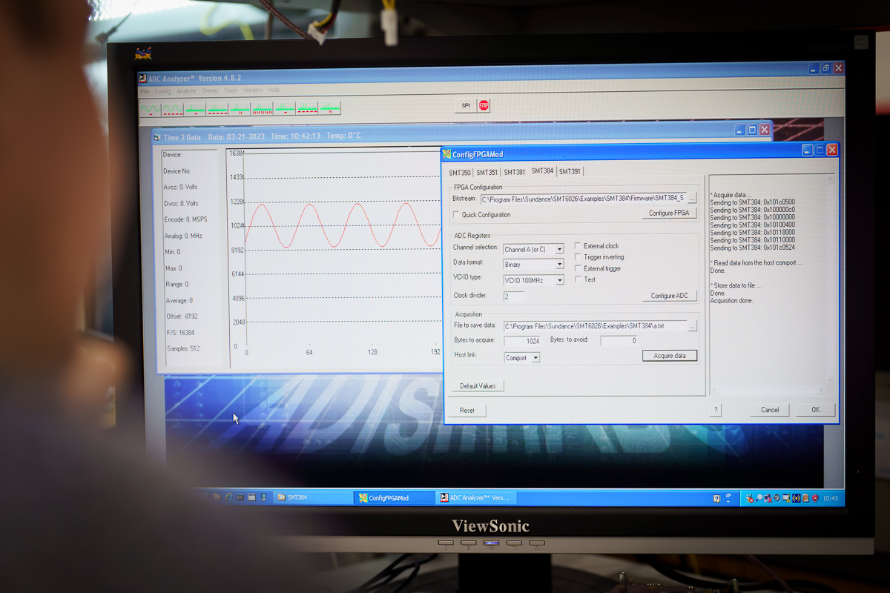Image resolution: width=890 pixels, height=593 pixels.
Task: Click the Configure FPGA button
Action: 669,213
